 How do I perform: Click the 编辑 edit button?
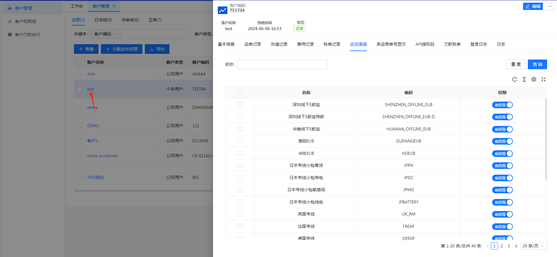(x=533, y=6)
